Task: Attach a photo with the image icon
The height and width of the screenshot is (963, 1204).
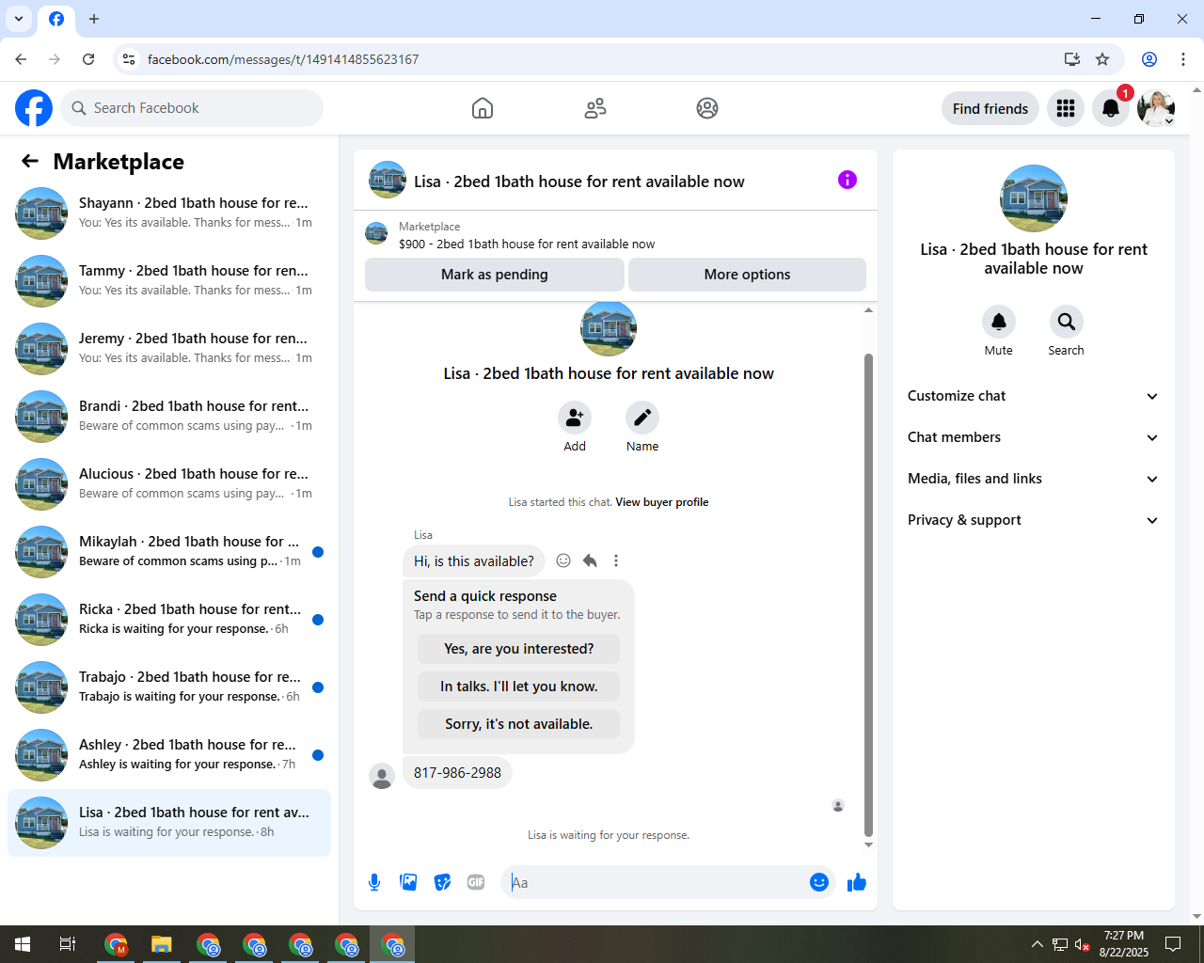Action: [408, 882]
